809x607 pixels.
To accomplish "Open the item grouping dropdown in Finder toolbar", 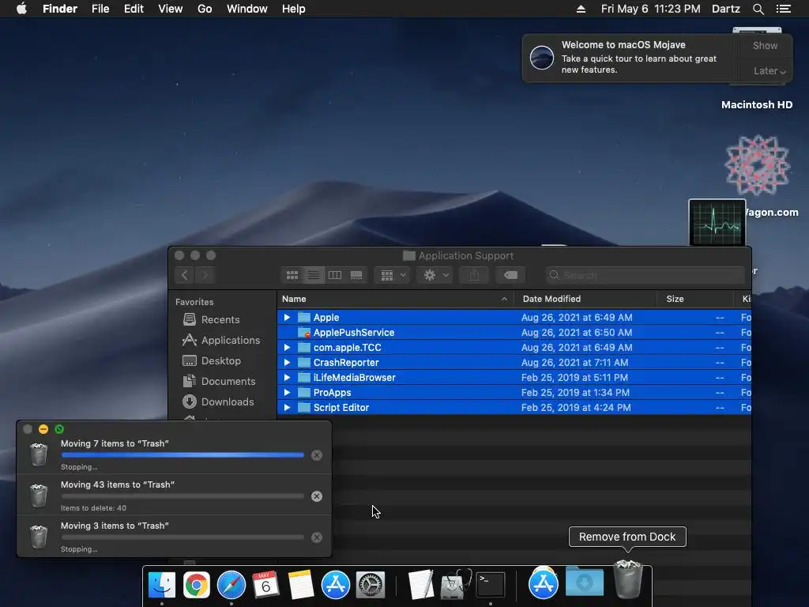I will 393,275.
